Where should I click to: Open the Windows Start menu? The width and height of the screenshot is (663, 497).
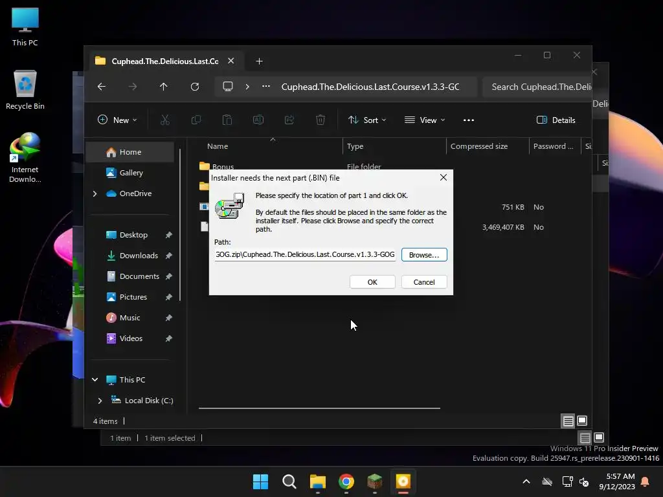click(260, 481)
